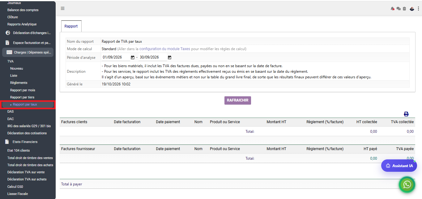Click the document icon beside Etats Financiers
Image resolution: width=422 pixels, height=199 pixels.
click(7, 142)
